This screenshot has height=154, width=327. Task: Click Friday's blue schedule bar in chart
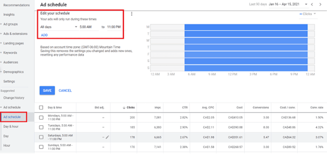(246, 54)
